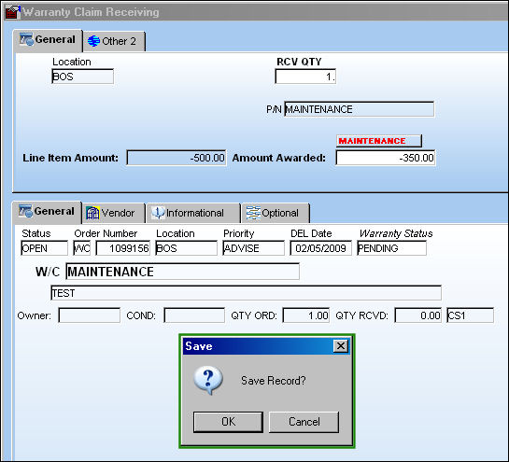The width and height of the screenshot is (509, 462).
Task: Switch to the Vendor tab
Action: tap(113, 213)
